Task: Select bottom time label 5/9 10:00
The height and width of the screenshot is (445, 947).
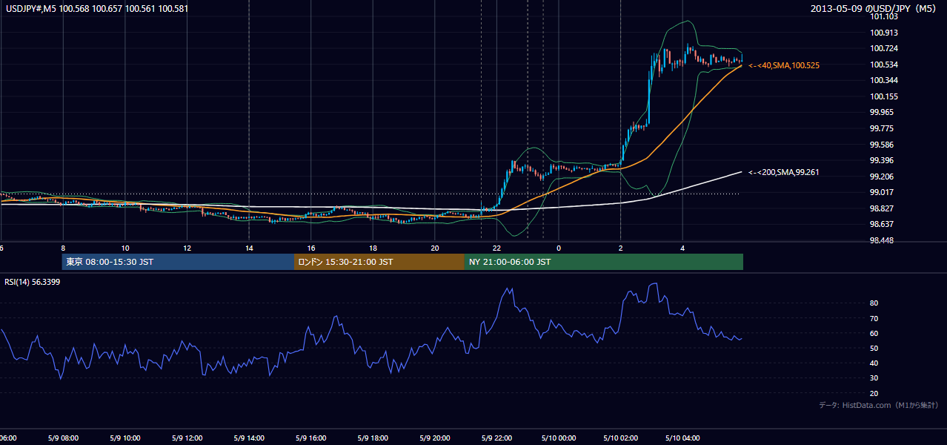Action: [x=125, y=438]
